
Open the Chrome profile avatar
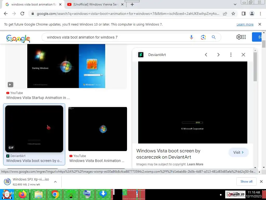pyautogui.click(x=252, y=14)
